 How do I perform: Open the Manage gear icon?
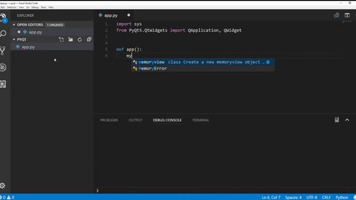(x=2, y=186)
